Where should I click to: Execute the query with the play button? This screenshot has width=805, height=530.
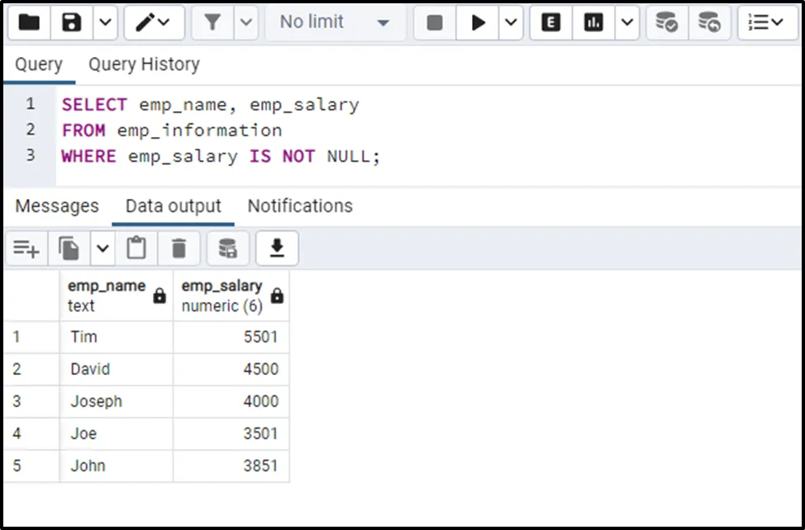(479, 23)
